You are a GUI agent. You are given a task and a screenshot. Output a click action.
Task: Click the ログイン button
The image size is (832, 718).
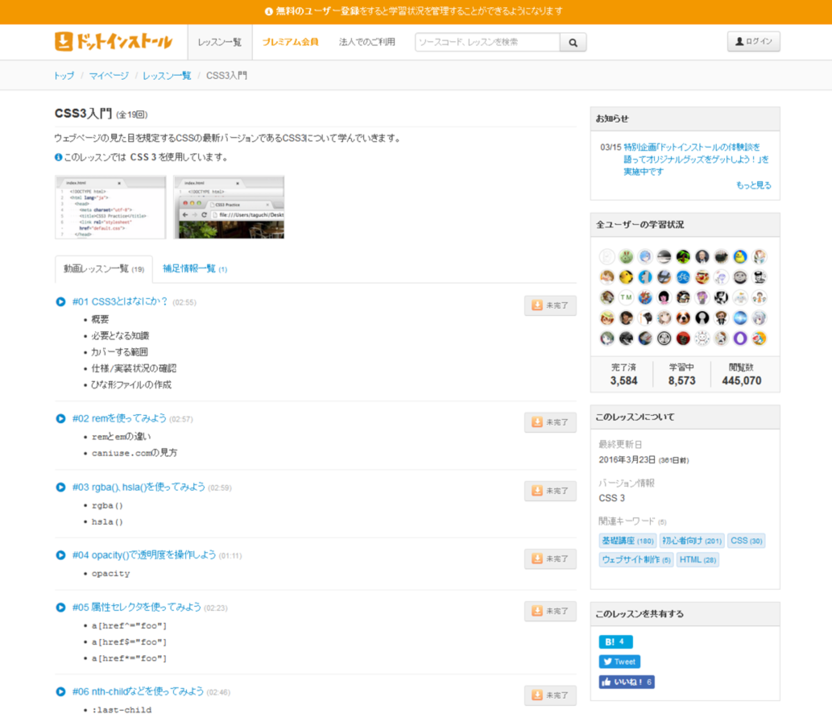point(753,42)
